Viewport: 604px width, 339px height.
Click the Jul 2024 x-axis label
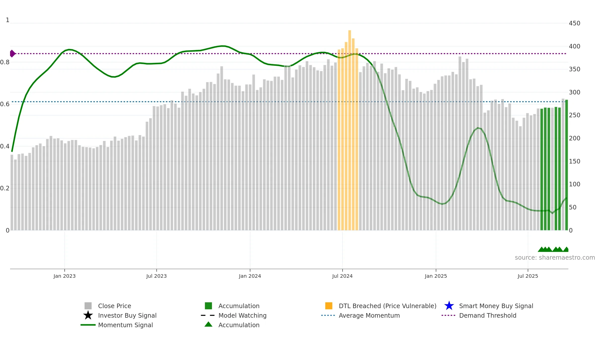(342, 276)
